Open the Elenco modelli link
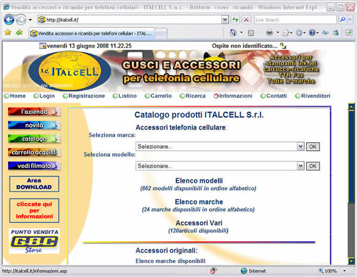This screenshot has height=277, width=357. (199, 180)
